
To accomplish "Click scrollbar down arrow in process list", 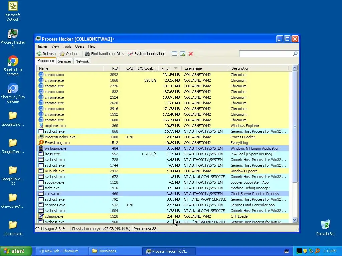I will click(295, 220).
